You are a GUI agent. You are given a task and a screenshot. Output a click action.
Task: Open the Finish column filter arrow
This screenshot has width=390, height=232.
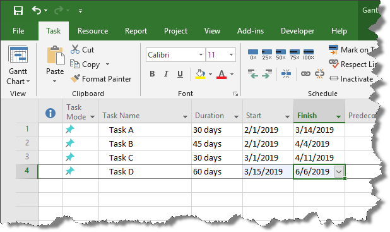tap(338, 116)
